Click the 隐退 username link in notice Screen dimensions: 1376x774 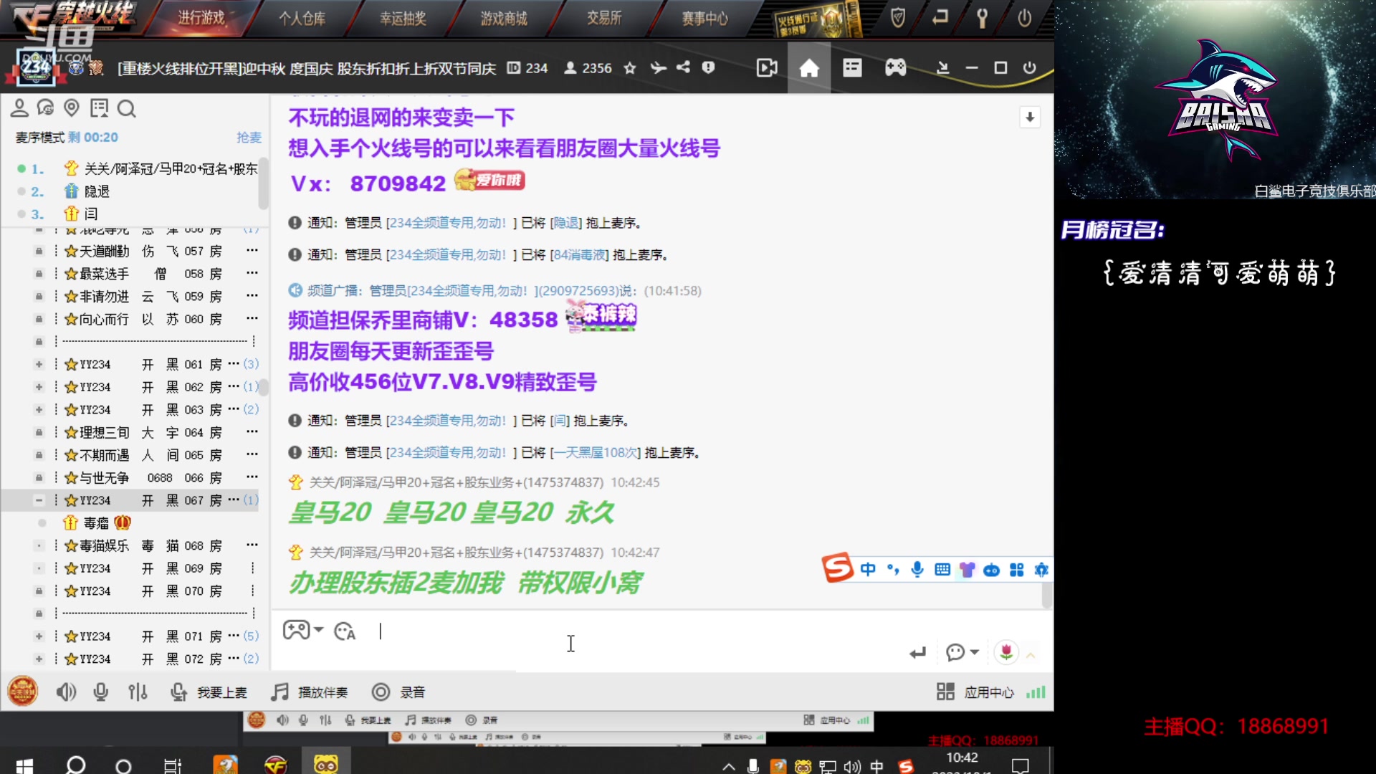(565, 223)
